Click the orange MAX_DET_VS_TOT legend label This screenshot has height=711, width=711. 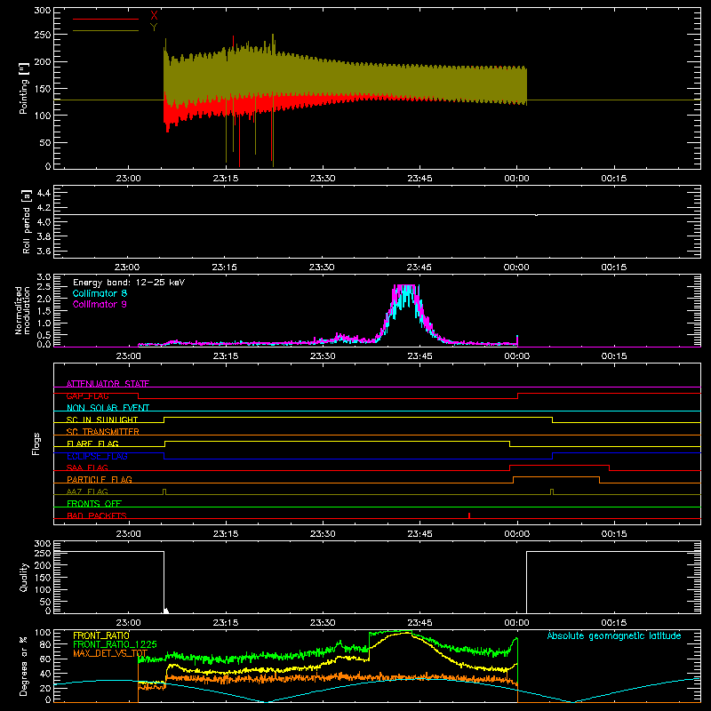110,653
